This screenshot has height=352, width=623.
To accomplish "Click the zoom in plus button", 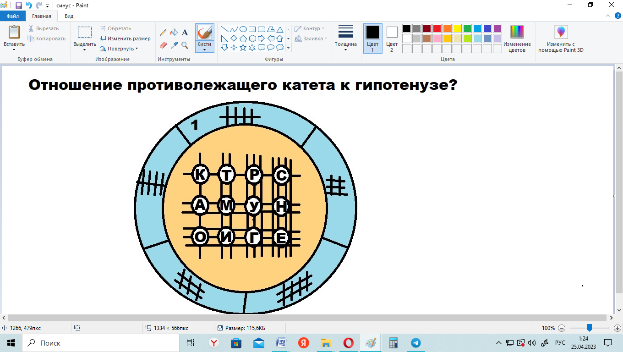I will click(x=617, y=328).
